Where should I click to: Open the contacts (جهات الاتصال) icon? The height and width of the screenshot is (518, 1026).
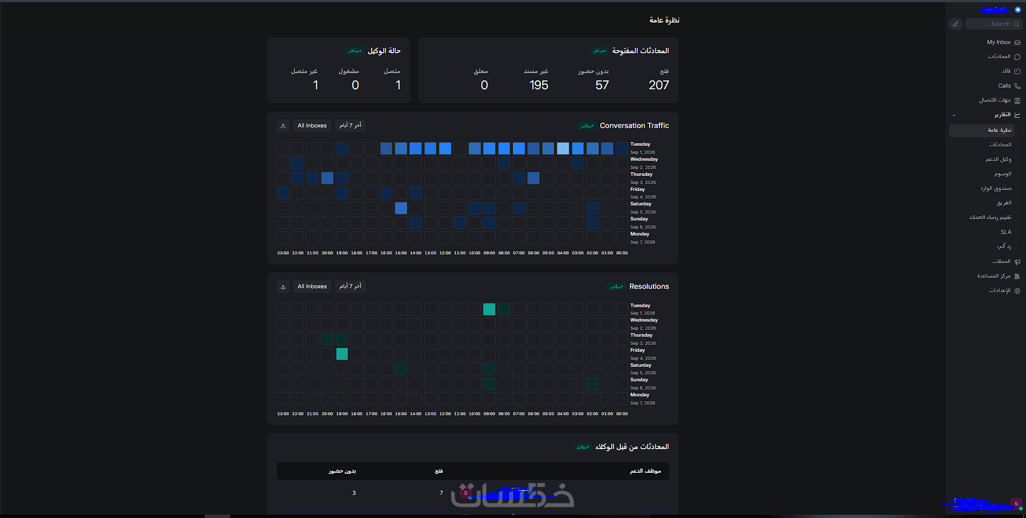1017,101
